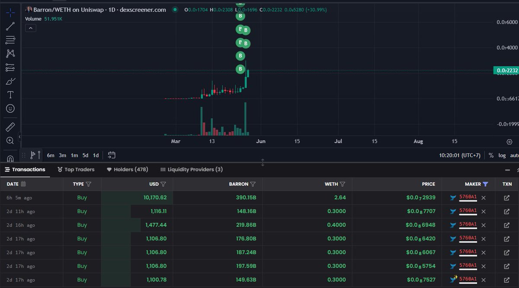Open maker 5760A1 on 1,116.11 row
The height and width of the screenshot is (288, 519).
pos(468,211)
